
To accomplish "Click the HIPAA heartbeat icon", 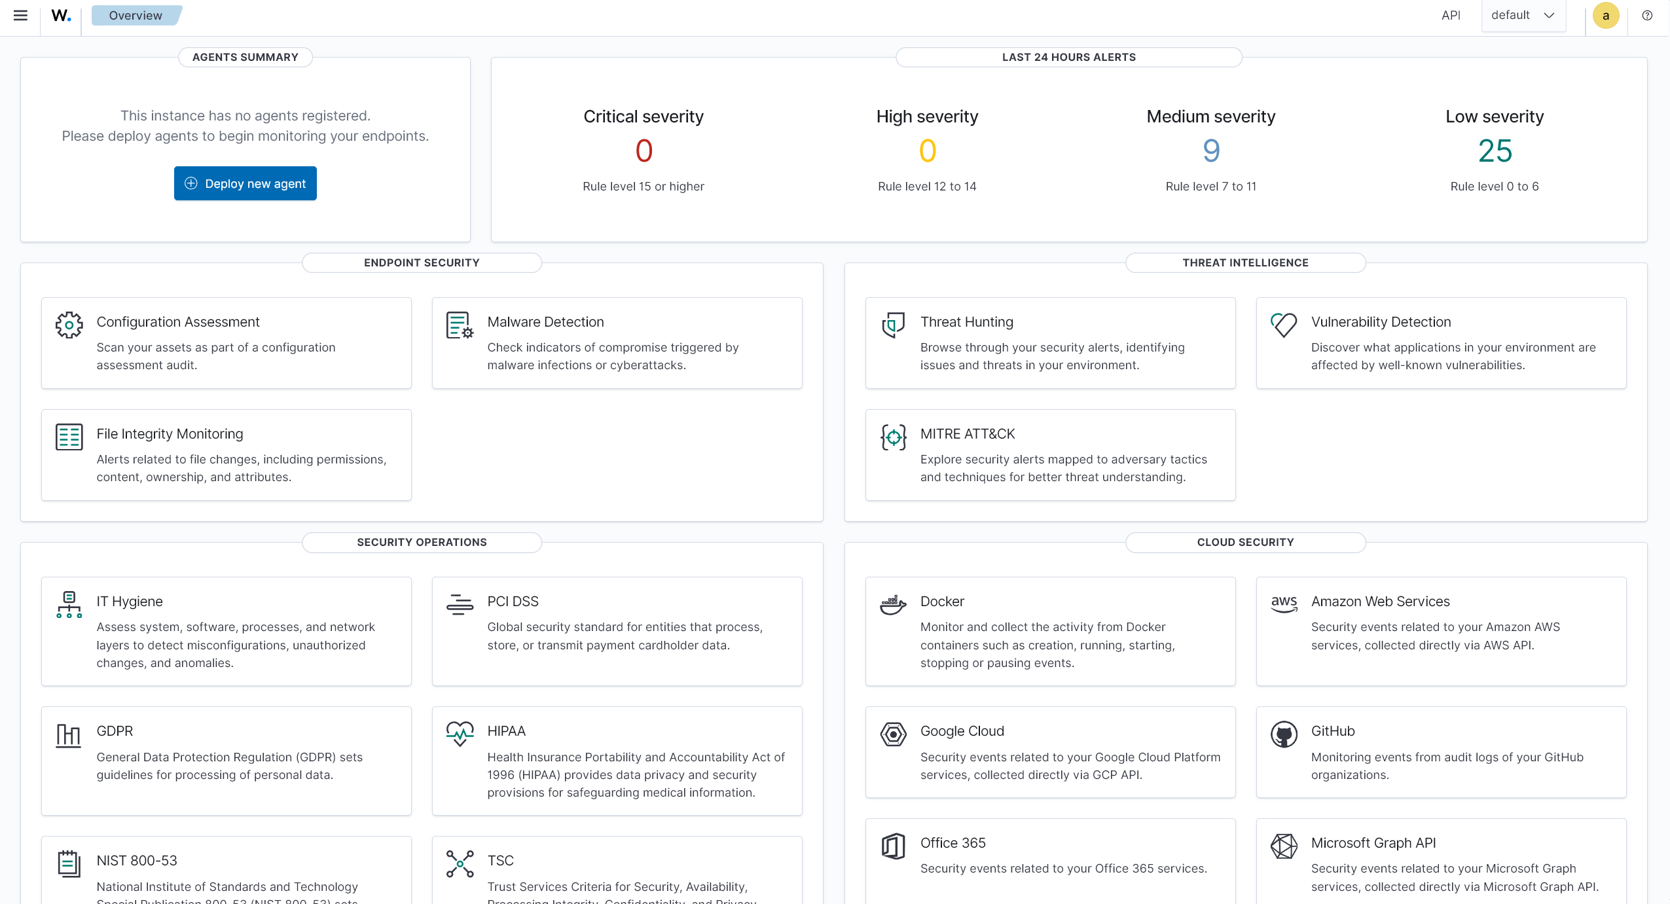I will 460,734.
